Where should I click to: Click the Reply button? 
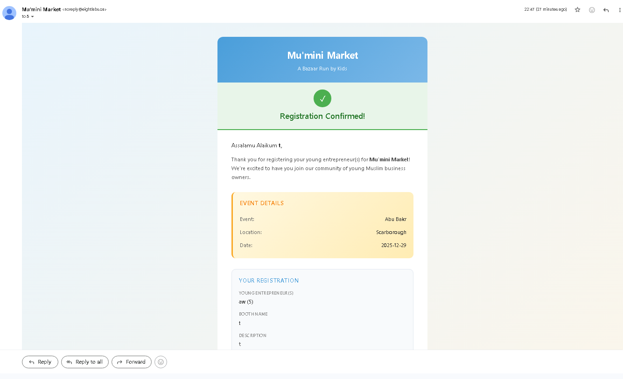[40, 362]
